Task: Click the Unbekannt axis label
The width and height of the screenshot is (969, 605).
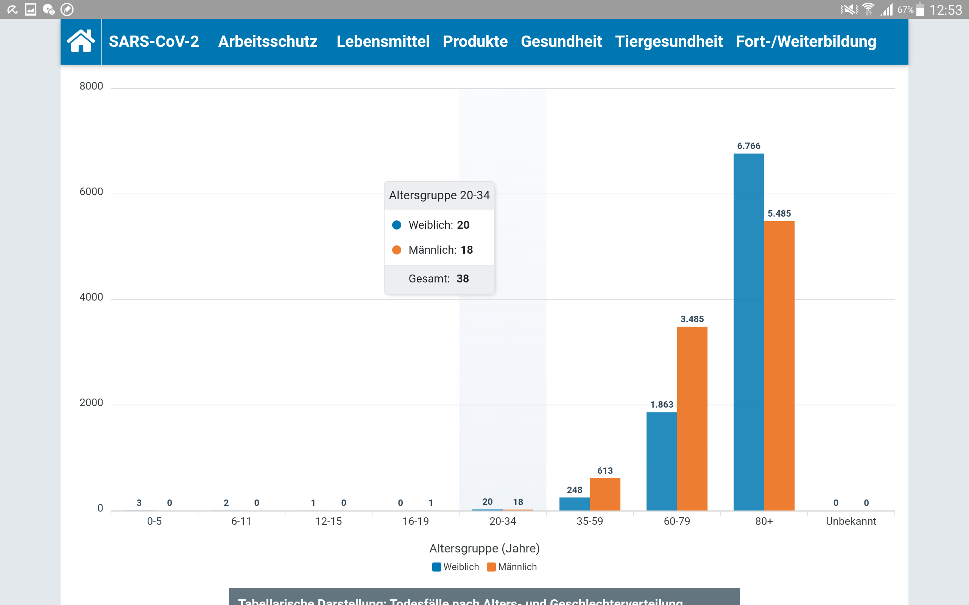Action: click(851, 521)
